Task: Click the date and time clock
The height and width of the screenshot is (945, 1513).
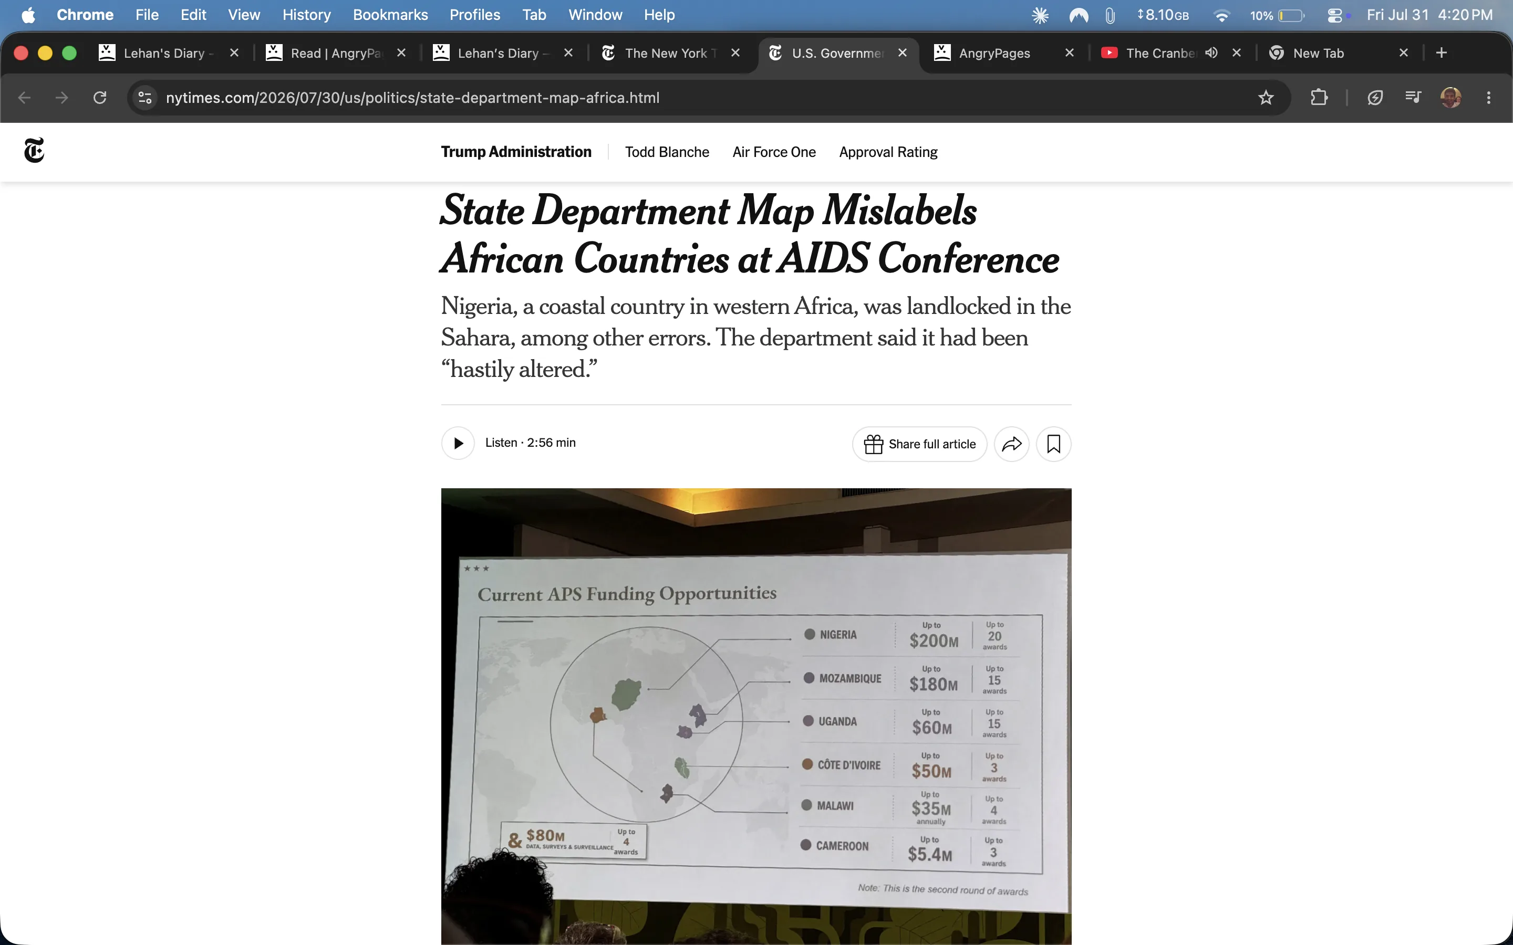Action: [1429, 15]
